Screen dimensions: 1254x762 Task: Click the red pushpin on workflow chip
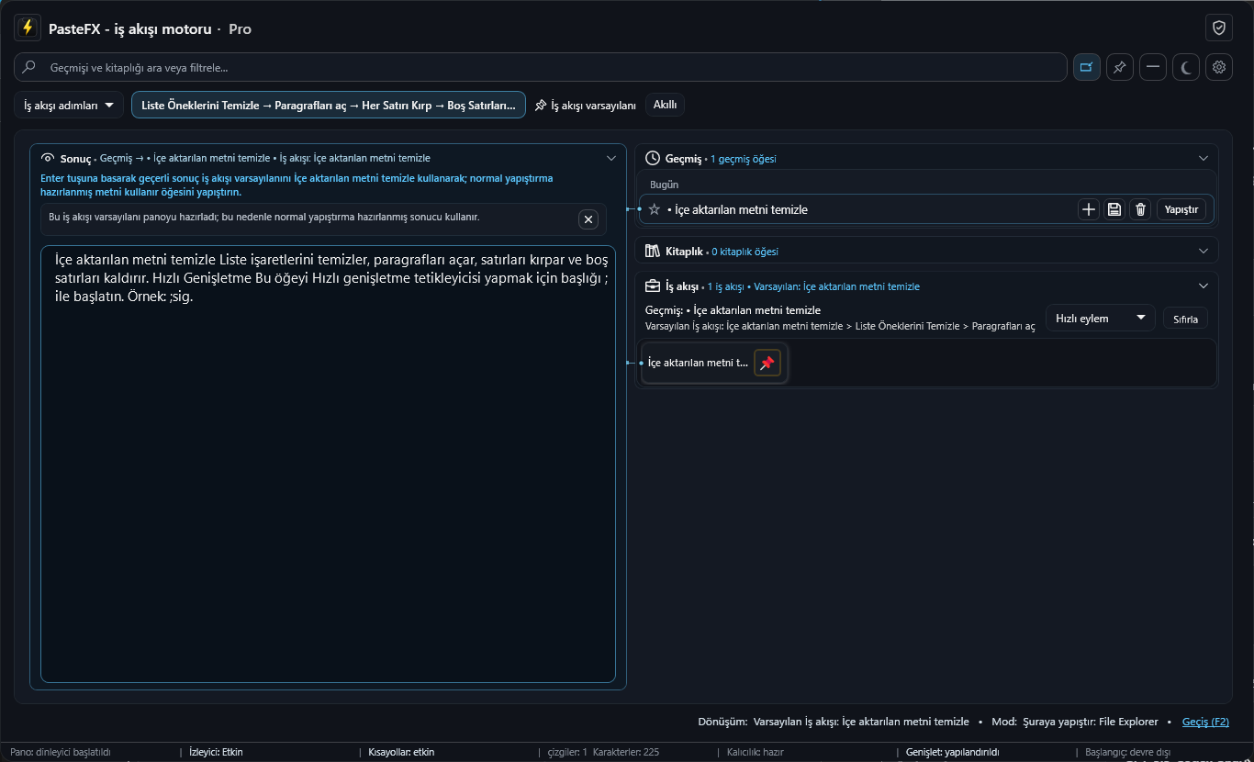[767, 364]
